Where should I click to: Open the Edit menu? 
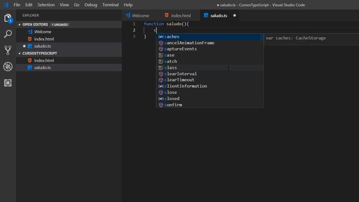coord(29,5)
